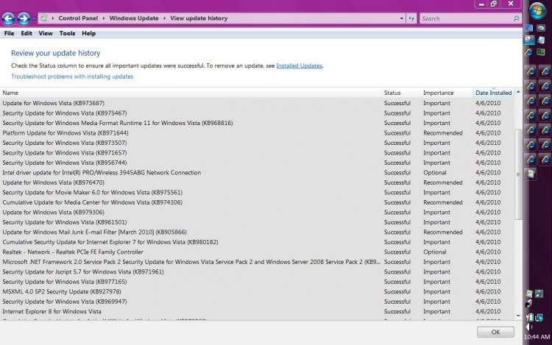This screenshot has width=552, height=345.
Task: Click the scrollbar up arrow
Action: click(x=518, y=92)
